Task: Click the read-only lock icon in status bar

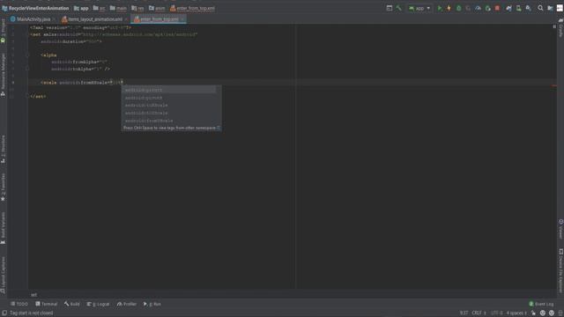Action: [x=533, y=313]
